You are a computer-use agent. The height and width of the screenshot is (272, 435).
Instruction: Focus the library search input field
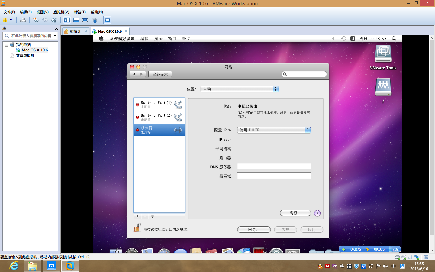point(31,36)
